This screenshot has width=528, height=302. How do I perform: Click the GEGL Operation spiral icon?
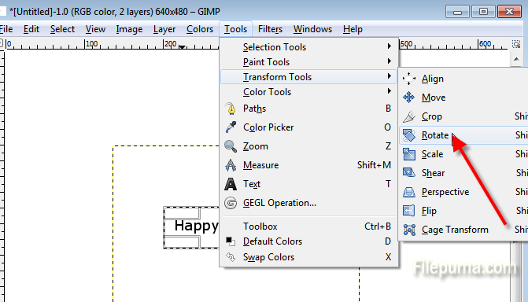pyautogui.click(x=231, y=203)
